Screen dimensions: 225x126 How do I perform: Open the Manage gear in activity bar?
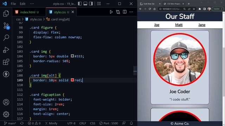[6, 114]
